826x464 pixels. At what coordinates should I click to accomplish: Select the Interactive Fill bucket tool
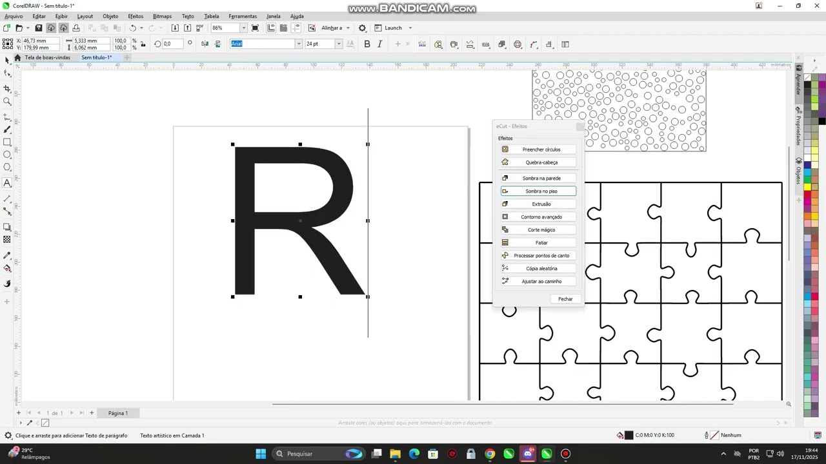7,268
